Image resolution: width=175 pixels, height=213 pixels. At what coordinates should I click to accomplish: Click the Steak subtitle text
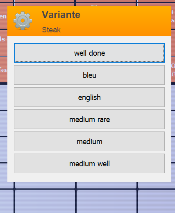[51, 30]
